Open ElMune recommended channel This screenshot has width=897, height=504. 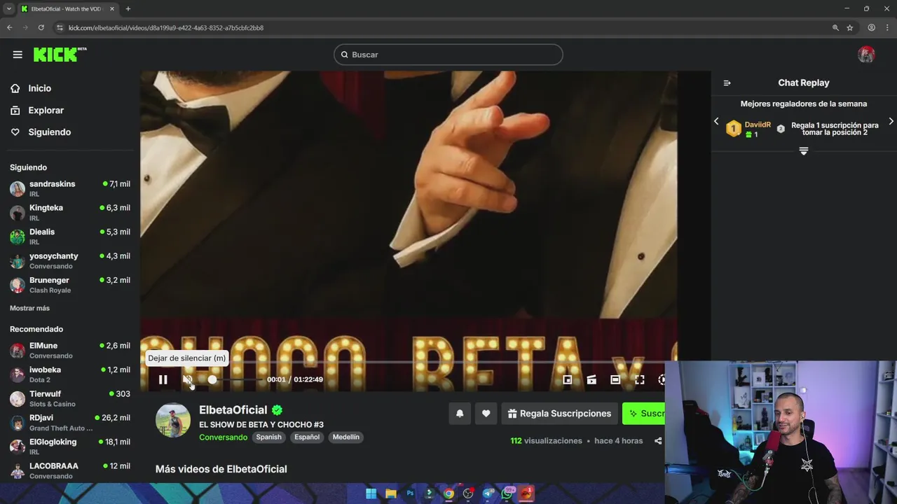point(70,350)
